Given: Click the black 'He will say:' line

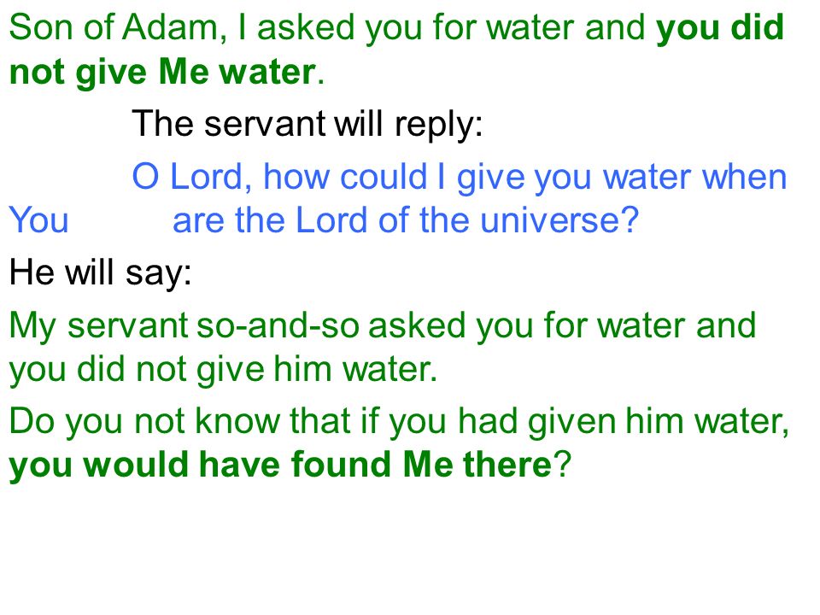Looking at the screenshot, I should tap(101, 273).
